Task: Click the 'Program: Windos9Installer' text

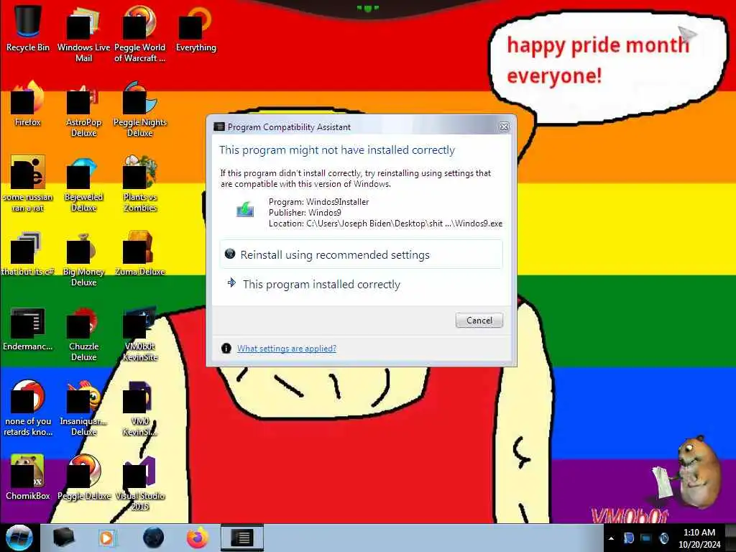Action: click(x=318, y=202)
